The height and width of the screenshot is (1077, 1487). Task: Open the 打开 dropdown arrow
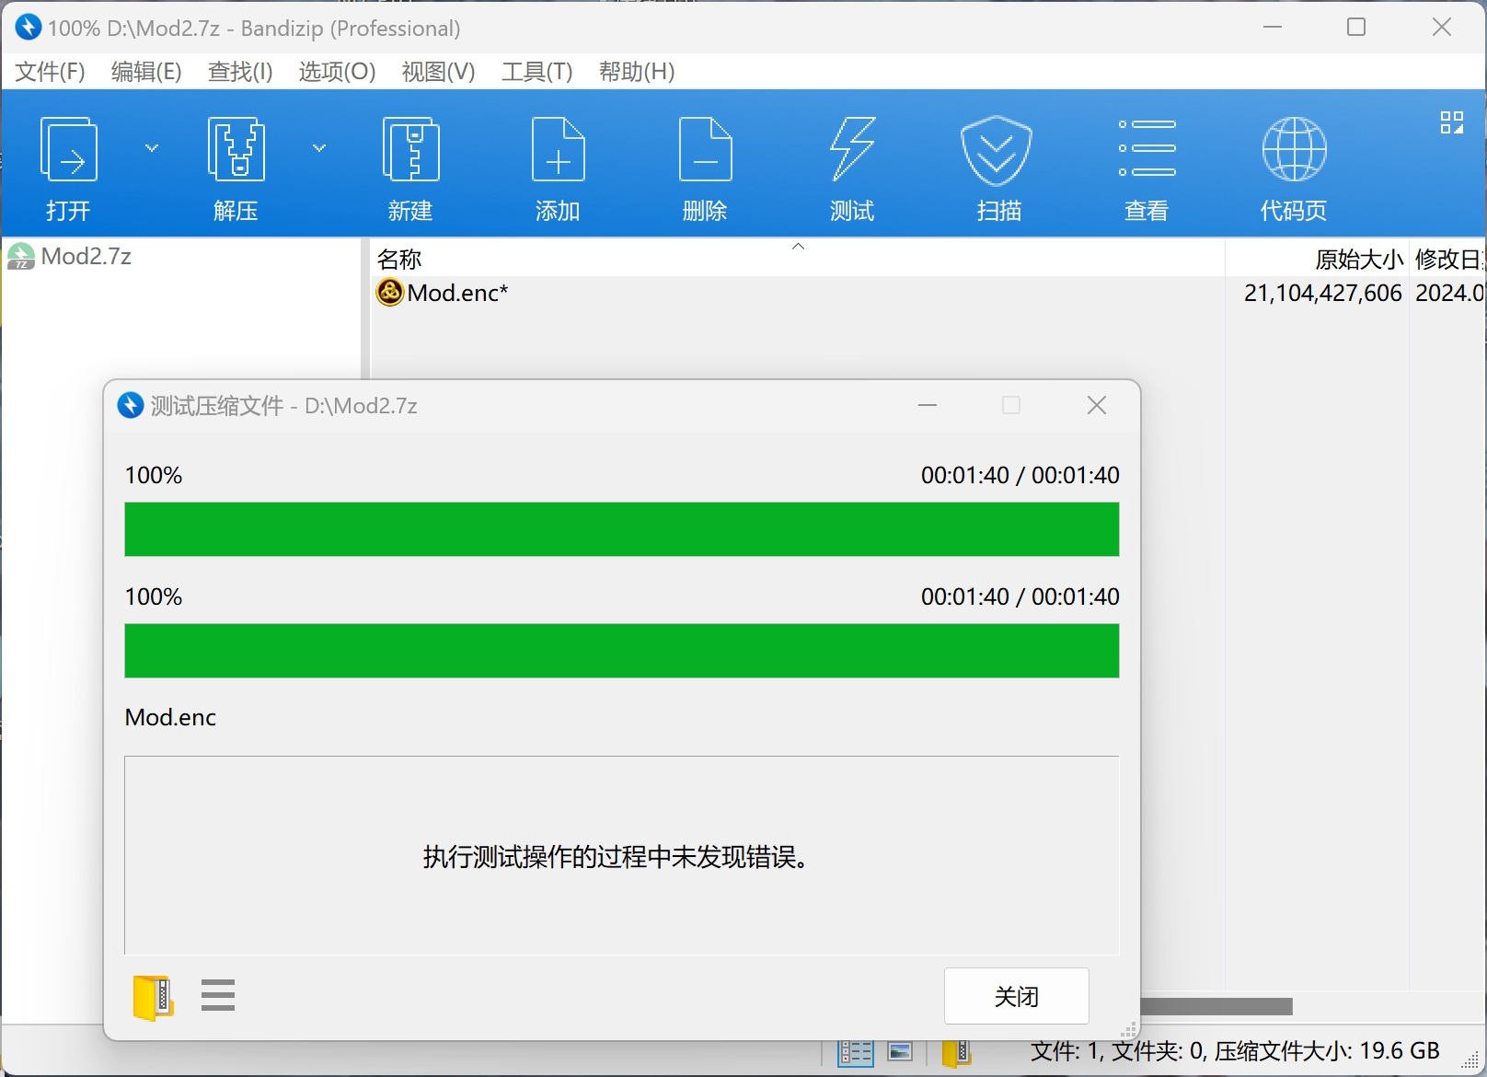click(x=152, y=147)
